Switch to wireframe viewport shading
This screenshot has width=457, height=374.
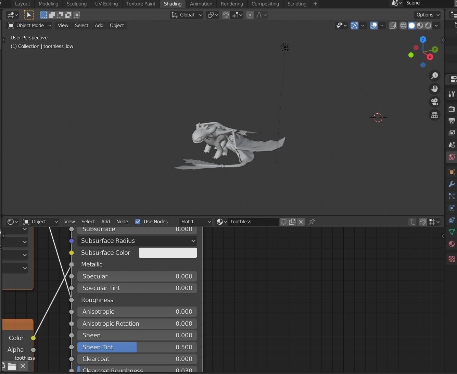(404, 25)
